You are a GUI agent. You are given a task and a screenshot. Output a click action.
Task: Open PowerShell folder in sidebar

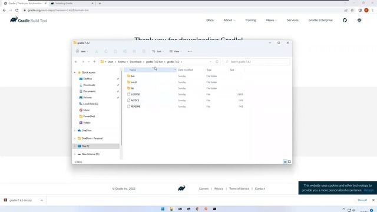point(89,116)
